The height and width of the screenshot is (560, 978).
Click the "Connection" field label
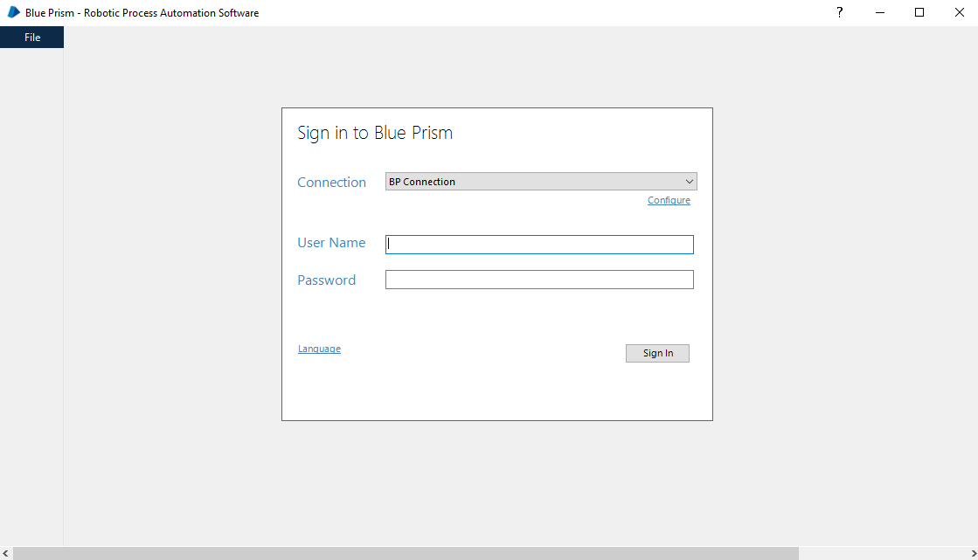tap(331, 183)
